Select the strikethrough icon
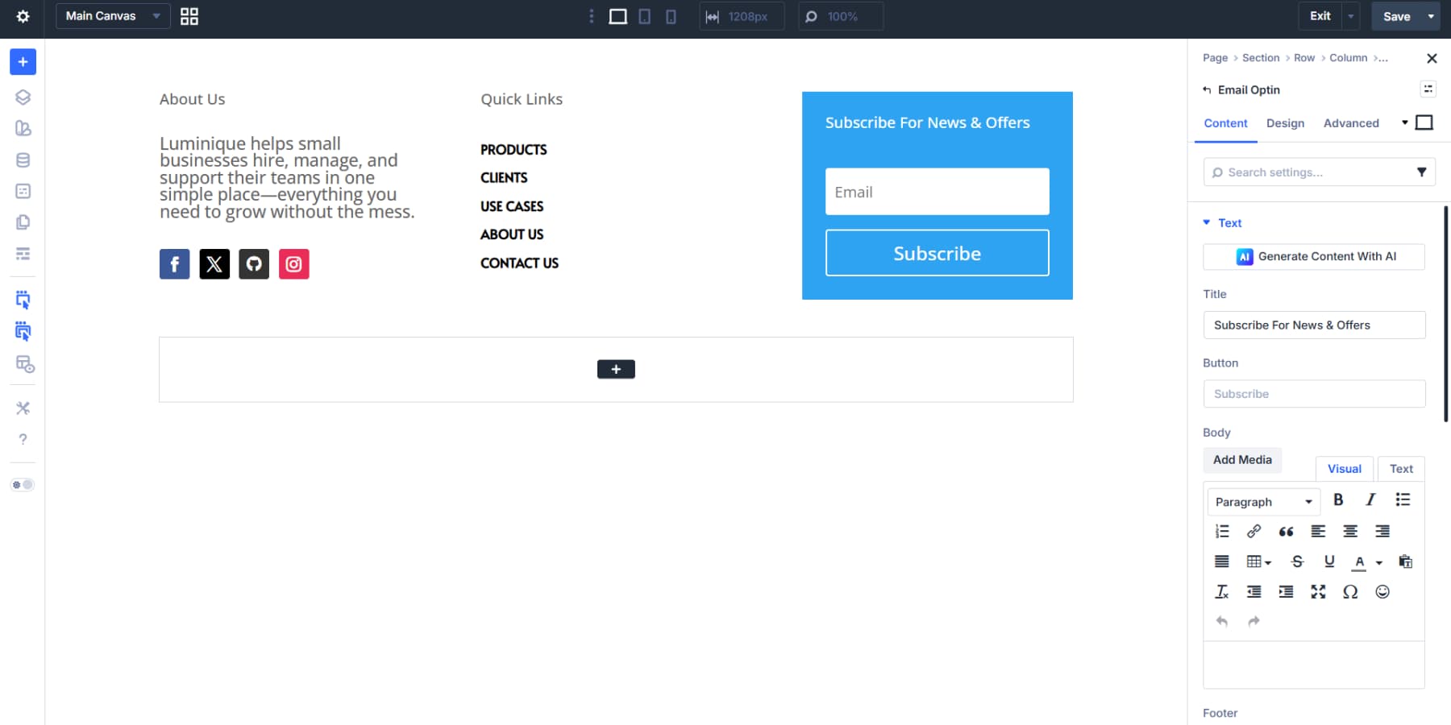The height and width of the screenshot is (725, 1451). tap(1297, 561)
